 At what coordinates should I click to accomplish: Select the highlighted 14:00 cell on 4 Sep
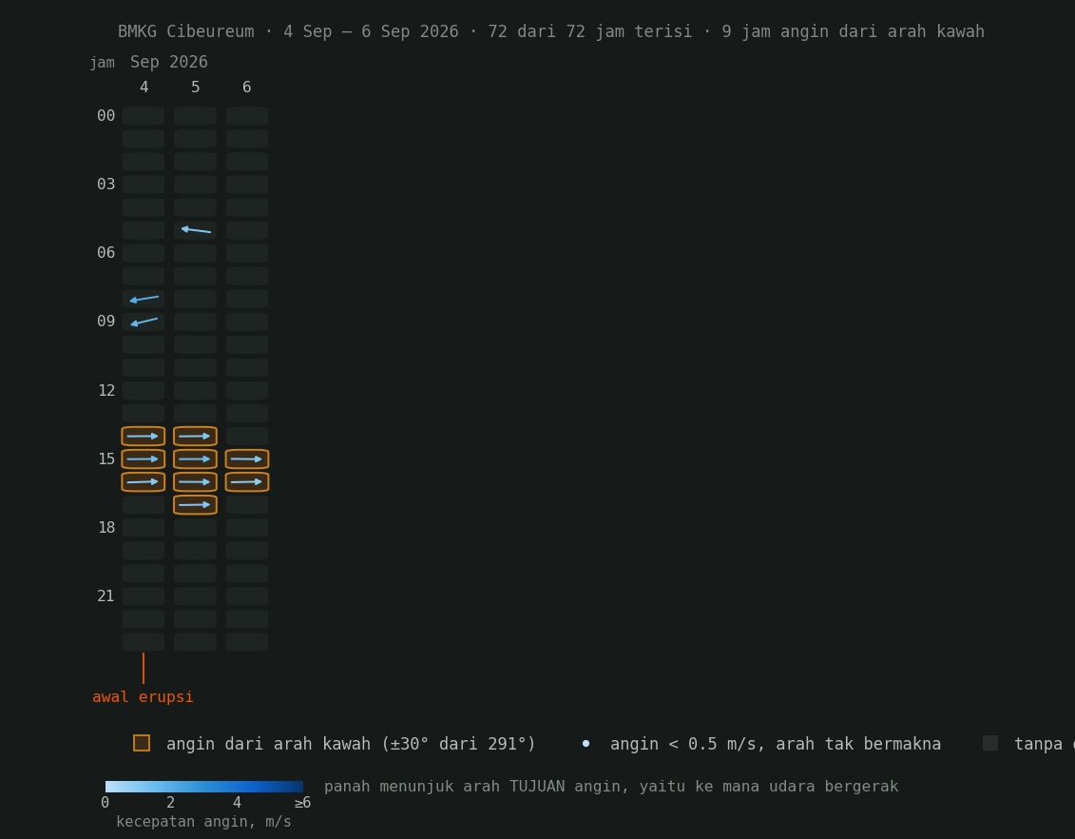(144, 437)
